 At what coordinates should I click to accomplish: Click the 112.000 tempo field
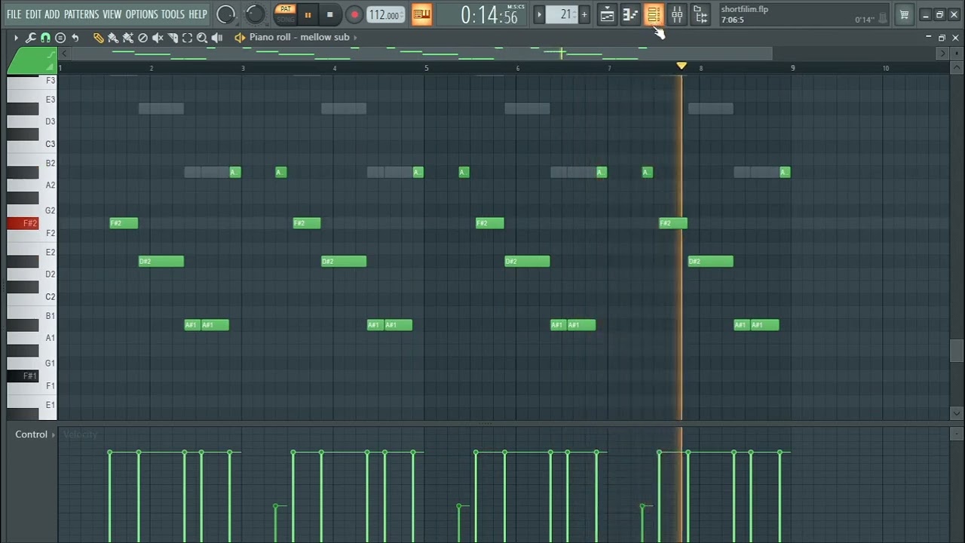pyautogui.click(x=385, y=15)
